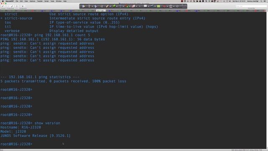
Task: Open the Apple menu
Action: pyautogui.click(x=3, y=1)
